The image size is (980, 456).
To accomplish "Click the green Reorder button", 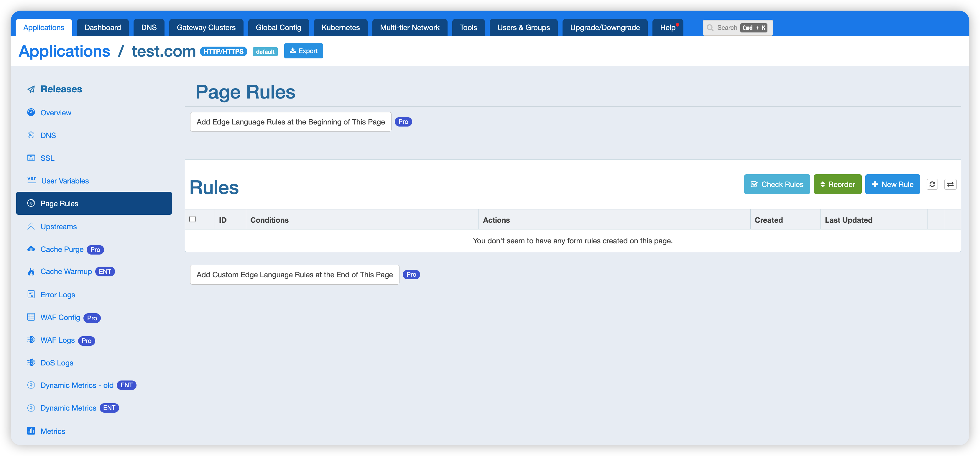I will coord(837,184).
